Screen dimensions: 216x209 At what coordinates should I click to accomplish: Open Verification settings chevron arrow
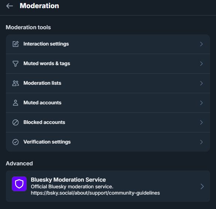[202, 142]
